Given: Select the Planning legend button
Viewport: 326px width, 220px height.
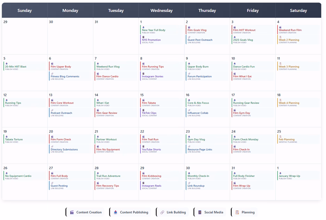Looking at the screenshot, I should click(244, 212).
